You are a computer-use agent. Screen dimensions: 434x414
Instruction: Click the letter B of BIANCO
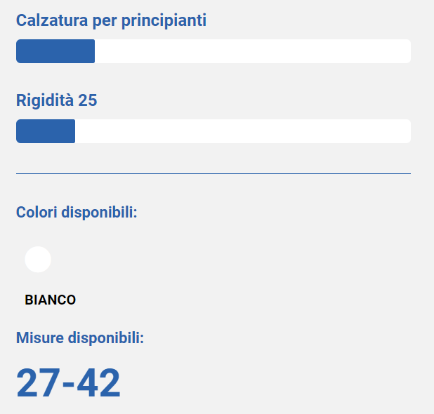[29, 300]
